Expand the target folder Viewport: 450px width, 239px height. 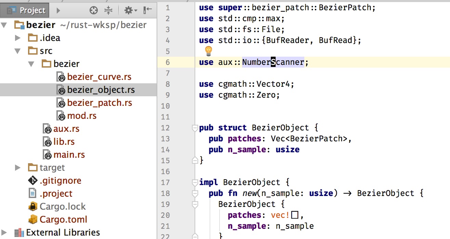(18, 168)
